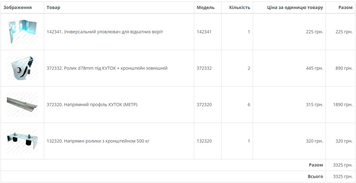Open product 132320 Напрямні ролики link
Screen dimensions: 356x183
[x=98, y=141]
